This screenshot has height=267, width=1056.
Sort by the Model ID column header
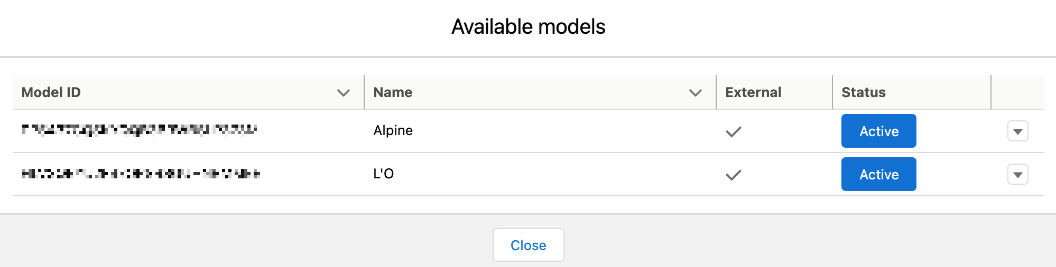(x=51, y=92)
